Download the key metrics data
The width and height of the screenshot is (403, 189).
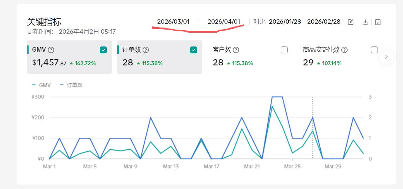click(365, 22)
